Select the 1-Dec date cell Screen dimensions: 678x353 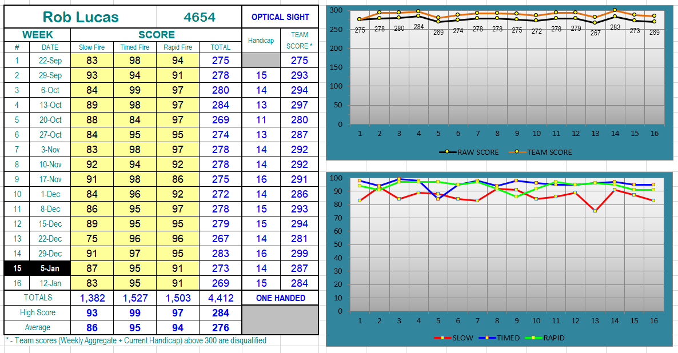(50, 194)
